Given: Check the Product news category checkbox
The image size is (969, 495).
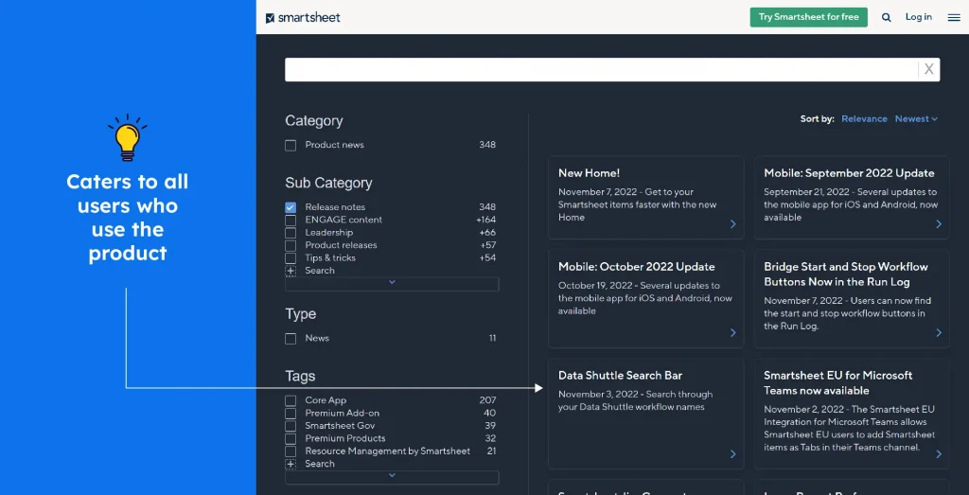Looking at the screenshot, I should 291,146.
